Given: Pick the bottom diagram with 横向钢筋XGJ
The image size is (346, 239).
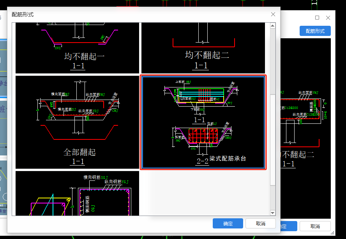Looking at the screenshot, I should [x=77, y=193].
